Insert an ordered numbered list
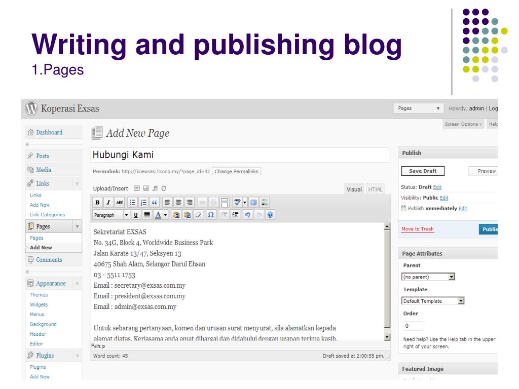The width and height of the screenshot is (519, 389). [143, 202]
